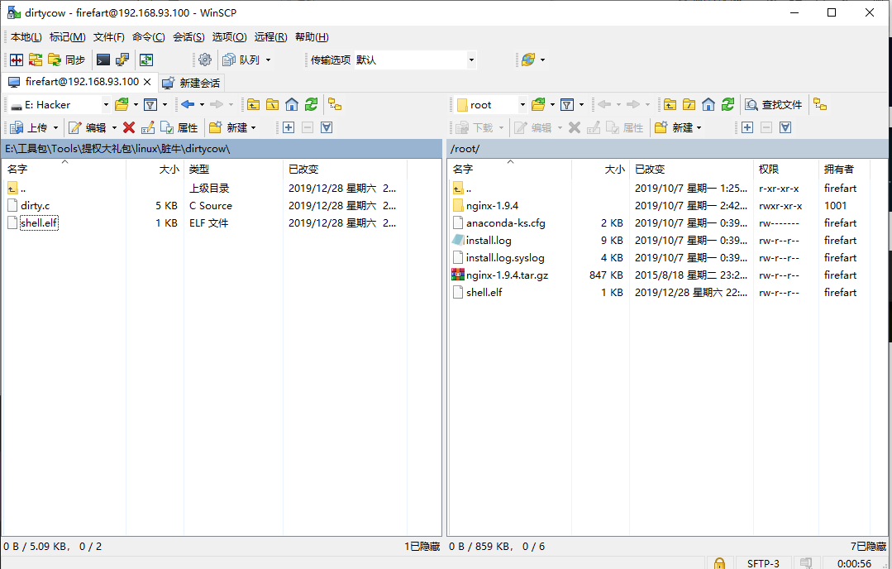
Task: Expand the dropdown arrow beside the globe icon
Action: click(x=542, y=60)
